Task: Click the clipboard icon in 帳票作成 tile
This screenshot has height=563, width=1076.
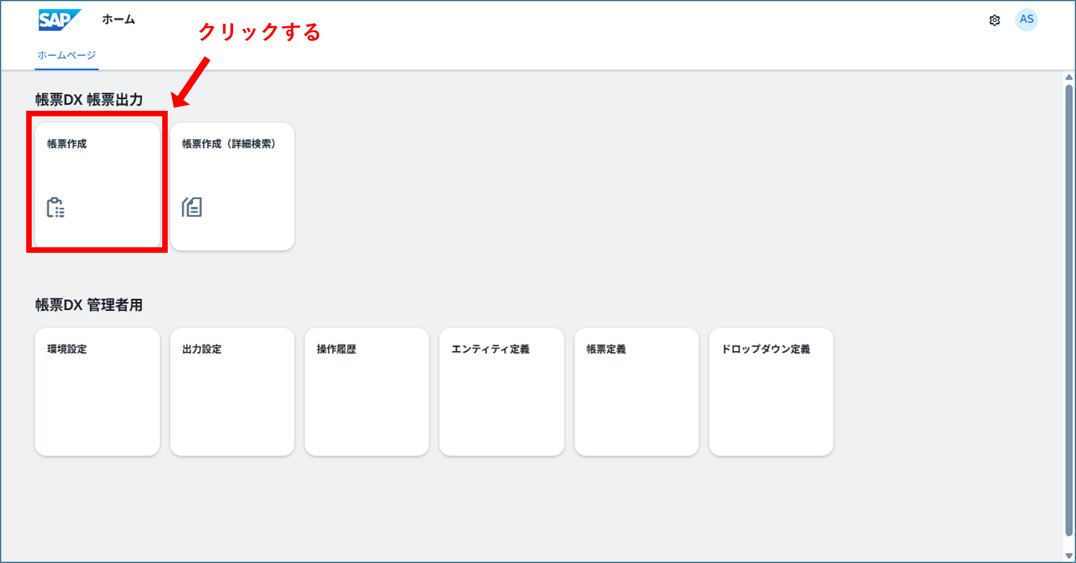Action: [55, 207]
